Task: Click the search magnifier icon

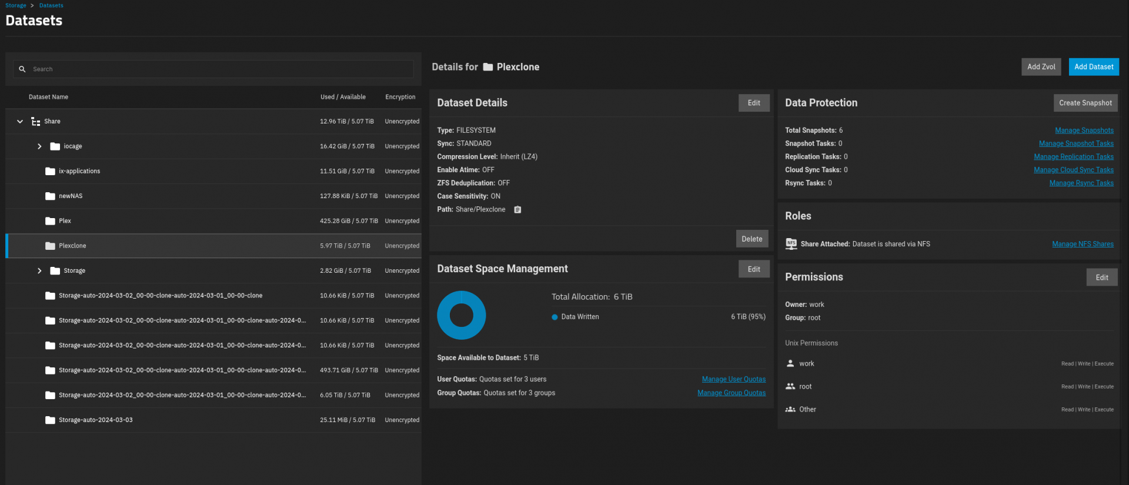Action: point(22,69)
